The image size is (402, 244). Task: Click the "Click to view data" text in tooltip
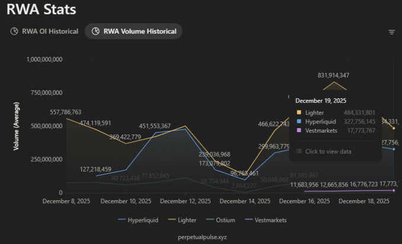328,151
